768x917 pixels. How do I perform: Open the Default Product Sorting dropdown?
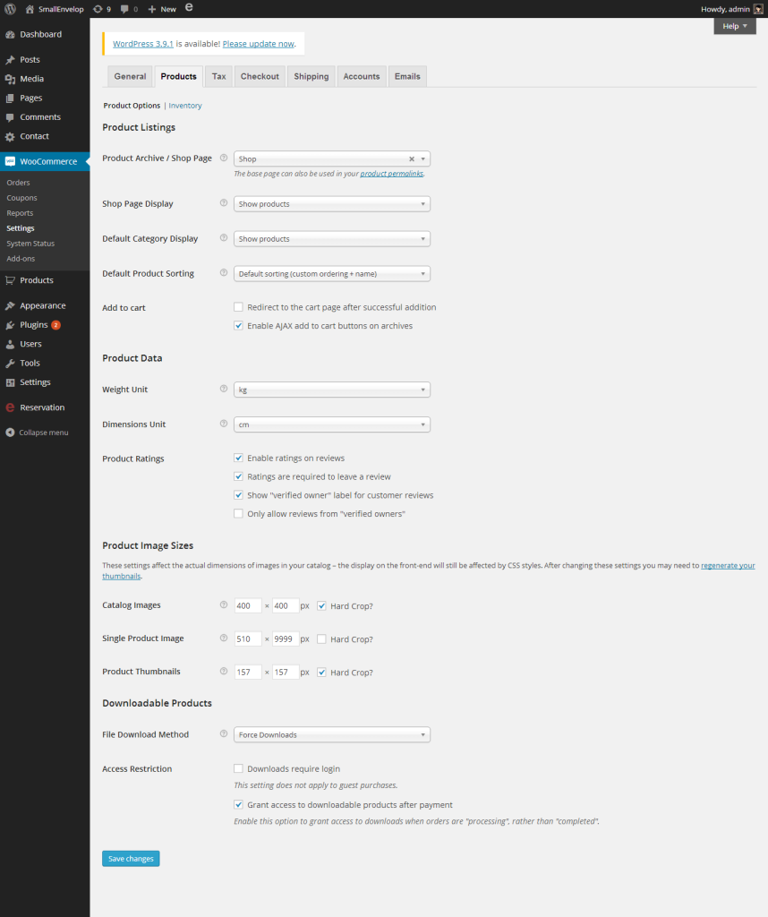tap(332, 274)
